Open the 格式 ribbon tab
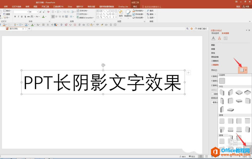 tap(135, 7)
